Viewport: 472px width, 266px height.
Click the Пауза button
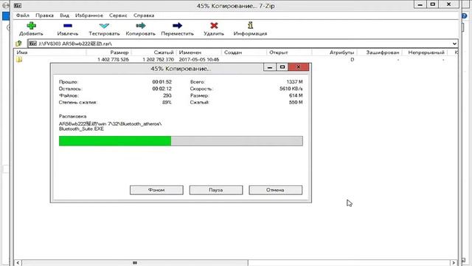[x=216, y=190]
